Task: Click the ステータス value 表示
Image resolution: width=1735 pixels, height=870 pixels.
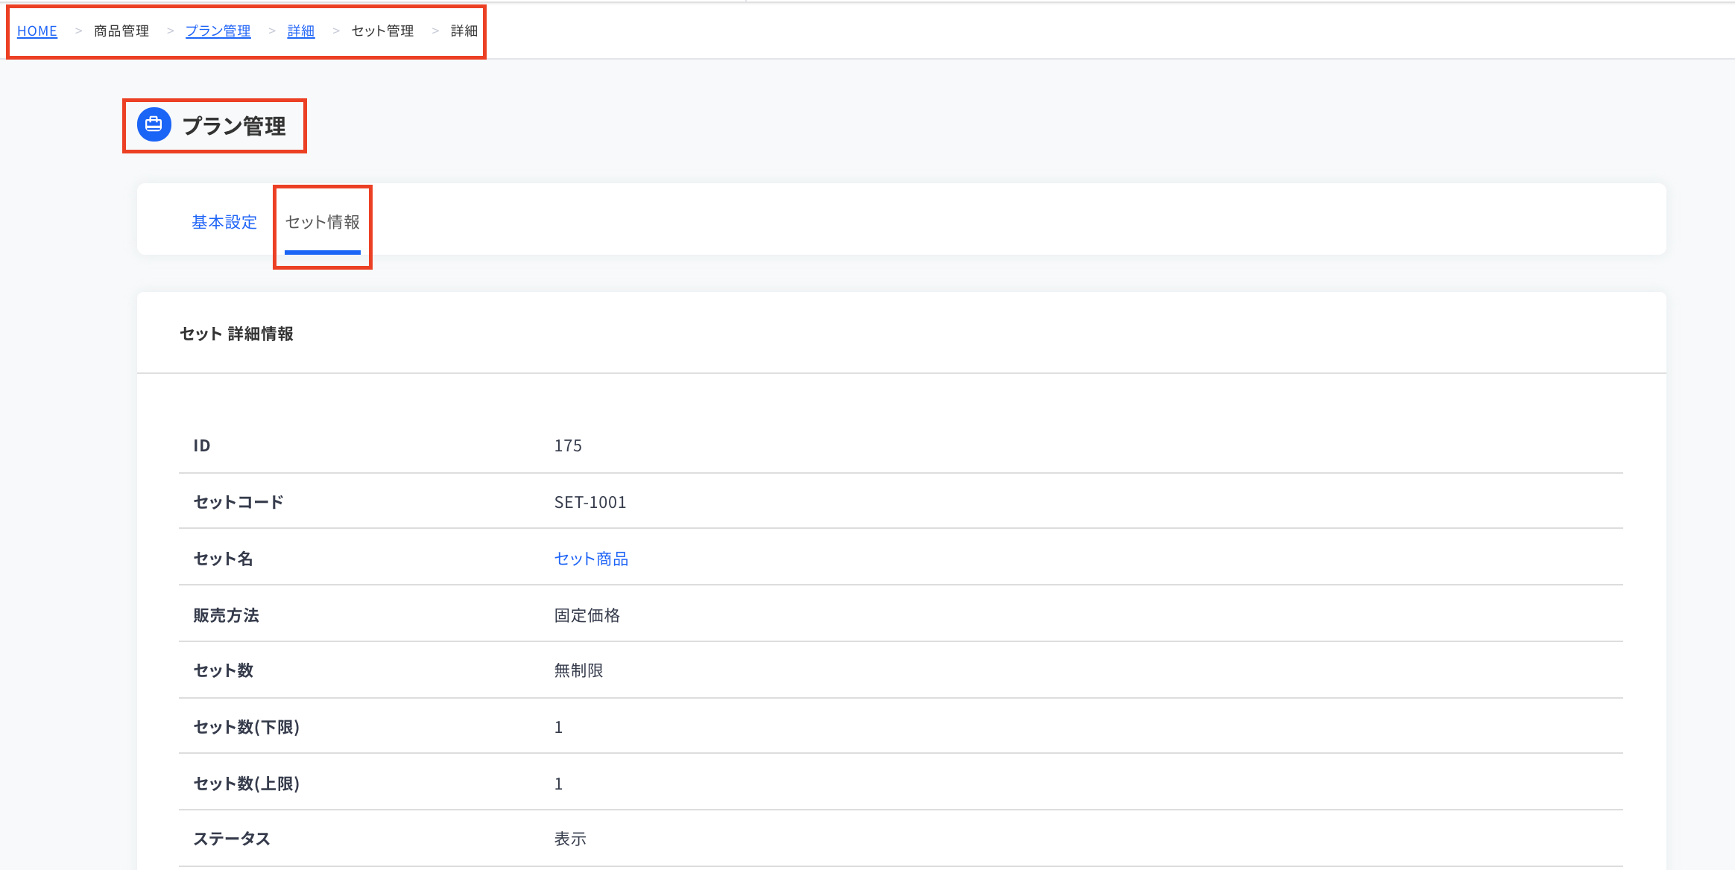Action: tap(570, 839)
